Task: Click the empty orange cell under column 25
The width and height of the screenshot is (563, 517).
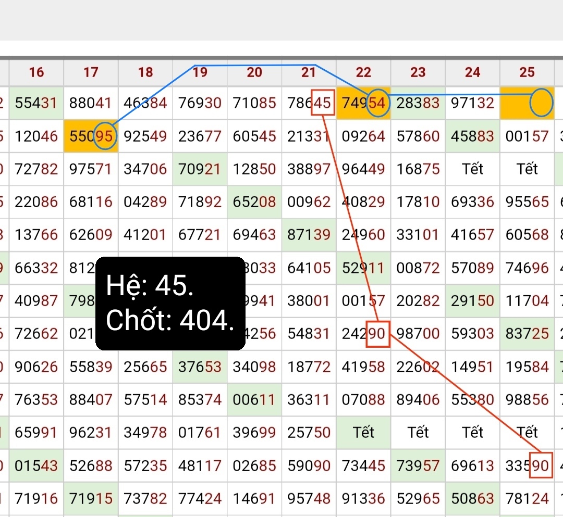Action: pyautogui.click(x=527, y=103)
